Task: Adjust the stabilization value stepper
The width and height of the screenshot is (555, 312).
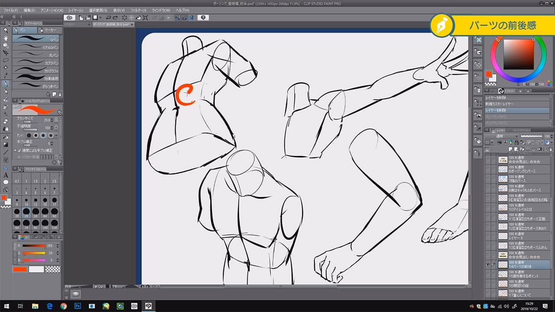Action: coord(51,143)
